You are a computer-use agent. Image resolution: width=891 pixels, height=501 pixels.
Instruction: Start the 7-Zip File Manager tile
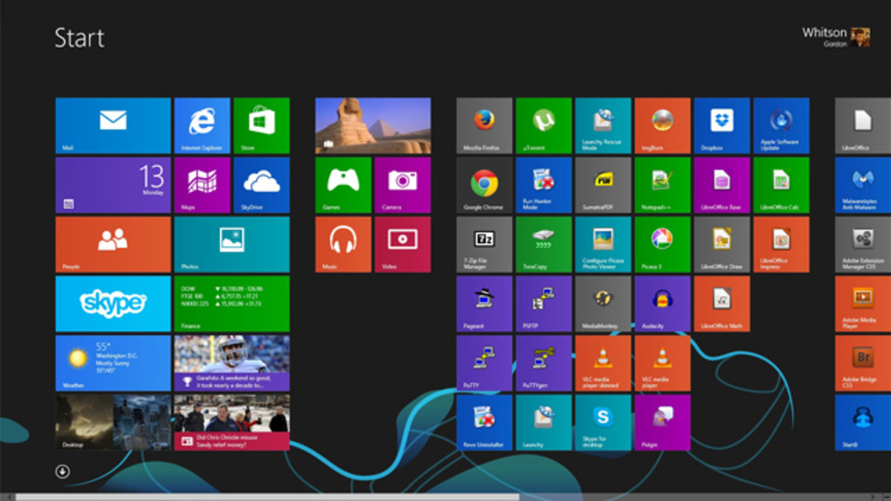tap(484, 244)
